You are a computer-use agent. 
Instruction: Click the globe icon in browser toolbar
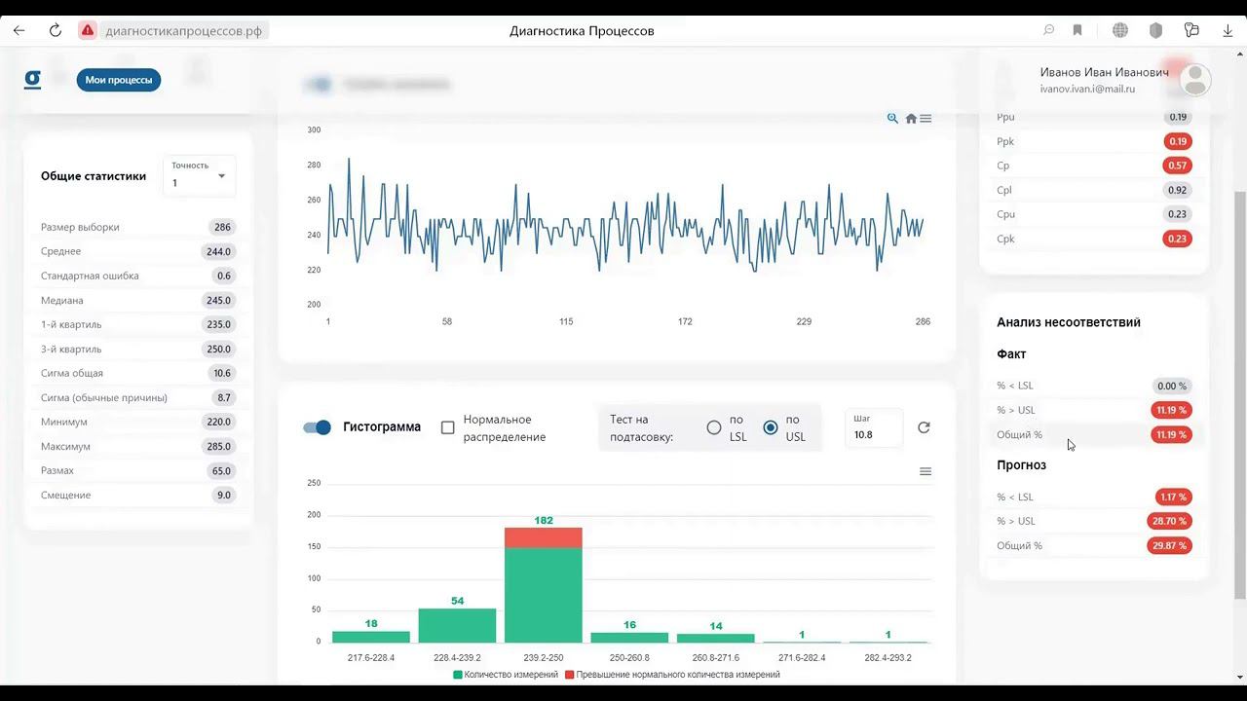tap(1120, 30)
